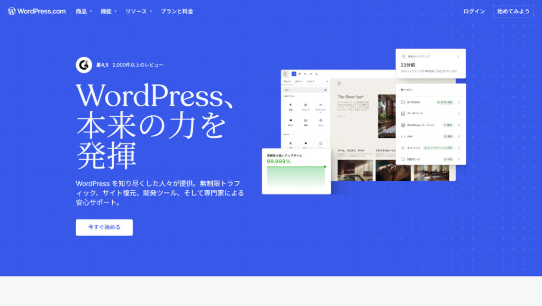Click the 防御モード shield icon

click(403, 159)
